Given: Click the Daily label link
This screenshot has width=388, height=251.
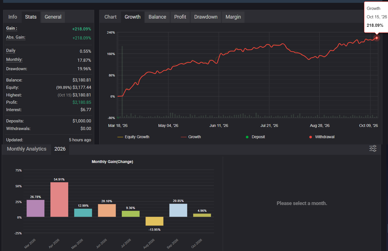Looking at the screenshot, I should point(11,50).
